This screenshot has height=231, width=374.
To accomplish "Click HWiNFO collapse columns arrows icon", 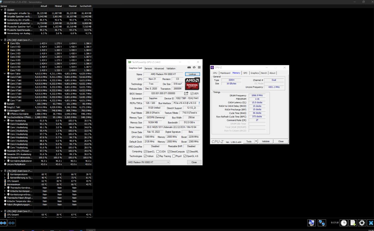I will tap(12, 223).
